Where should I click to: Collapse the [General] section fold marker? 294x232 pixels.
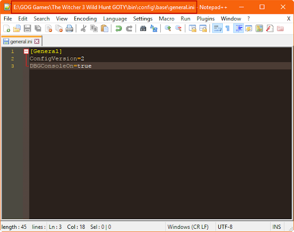(26, 51)
